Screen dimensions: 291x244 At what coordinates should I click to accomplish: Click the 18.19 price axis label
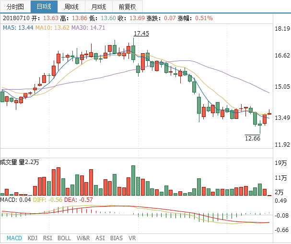click(x=282, y=29)
